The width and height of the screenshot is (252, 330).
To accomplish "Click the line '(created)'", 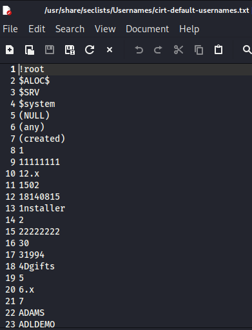I will point(42,139).
